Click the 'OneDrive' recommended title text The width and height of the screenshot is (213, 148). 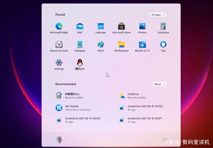[x=133, y=94]
